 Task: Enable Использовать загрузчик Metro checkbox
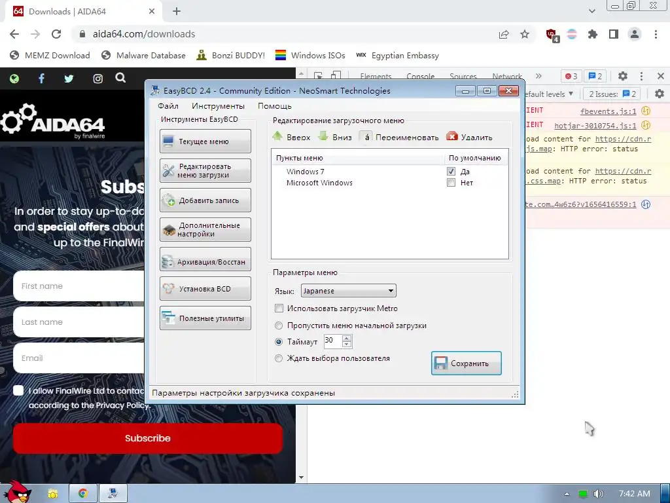click(279, 308)
